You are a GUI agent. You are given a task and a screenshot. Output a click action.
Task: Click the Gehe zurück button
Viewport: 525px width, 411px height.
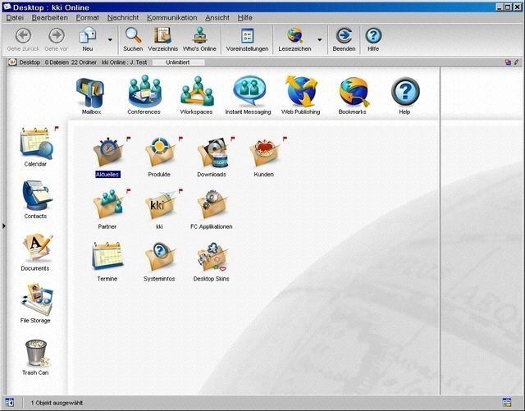click(x=23, y=39)
